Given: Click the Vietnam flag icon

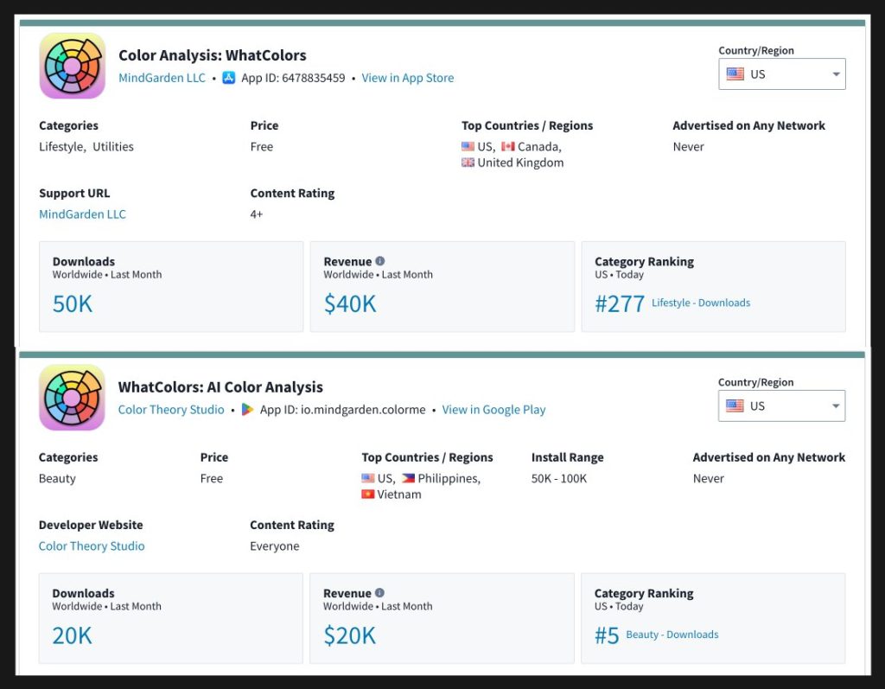Looking at the screenshot, I should tap(368, 494).
